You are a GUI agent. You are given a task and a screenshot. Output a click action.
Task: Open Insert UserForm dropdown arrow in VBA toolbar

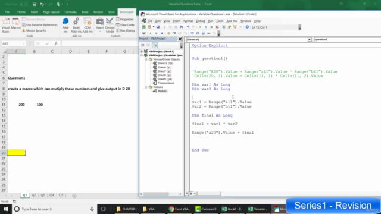154,27
